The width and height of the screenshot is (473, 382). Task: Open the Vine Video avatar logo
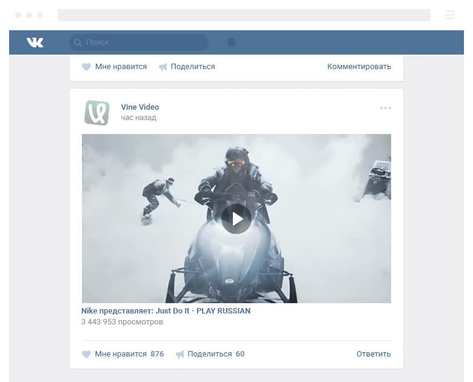pyautogui.click(x=97, y=113)
